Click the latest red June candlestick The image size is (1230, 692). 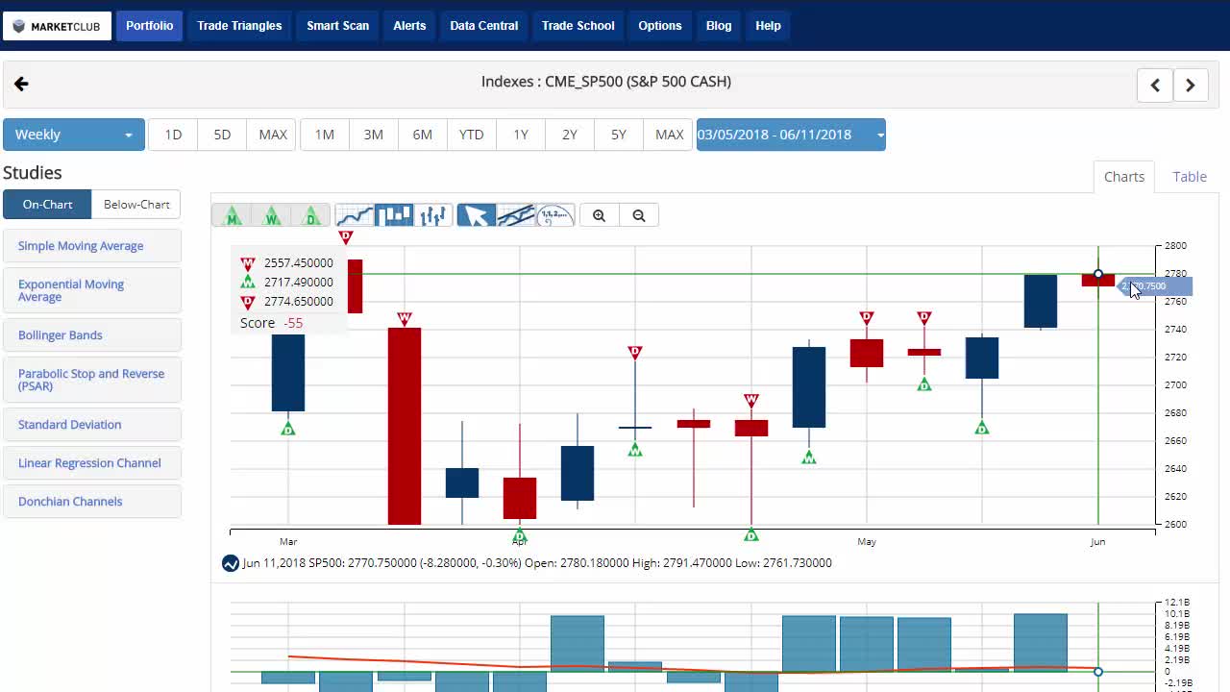click(1098, 281)
